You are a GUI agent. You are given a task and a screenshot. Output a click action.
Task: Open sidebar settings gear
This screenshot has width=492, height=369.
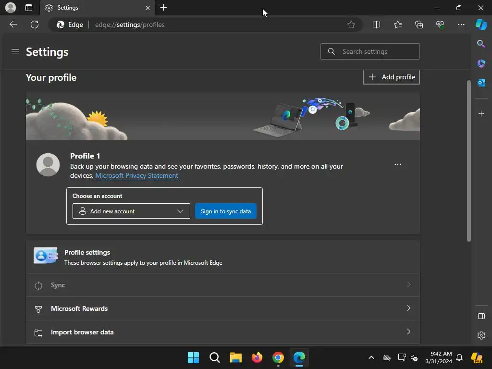(x=481, y=335)
